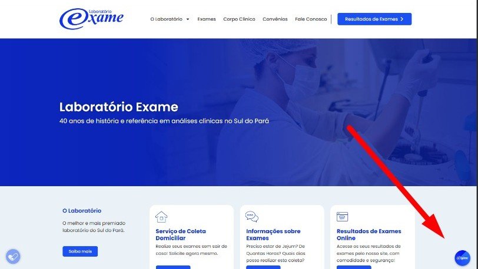Go to the Exames menu item
The width and height of the screenshot is (478, 269).
[x=207, y=19]
